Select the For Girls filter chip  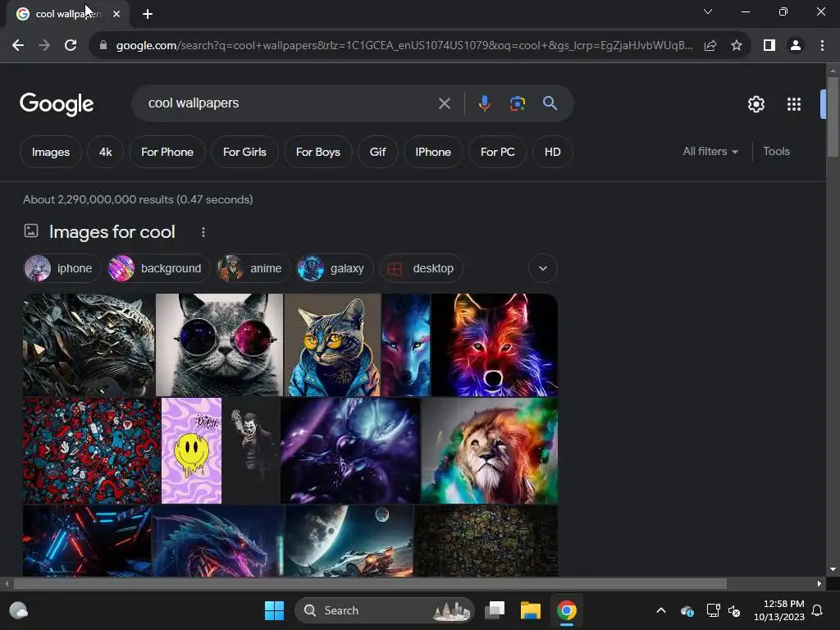click(244, 152)
